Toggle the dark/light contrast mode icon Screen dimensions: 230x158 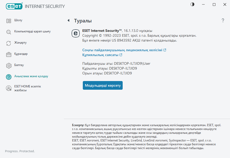pos(192,4)
